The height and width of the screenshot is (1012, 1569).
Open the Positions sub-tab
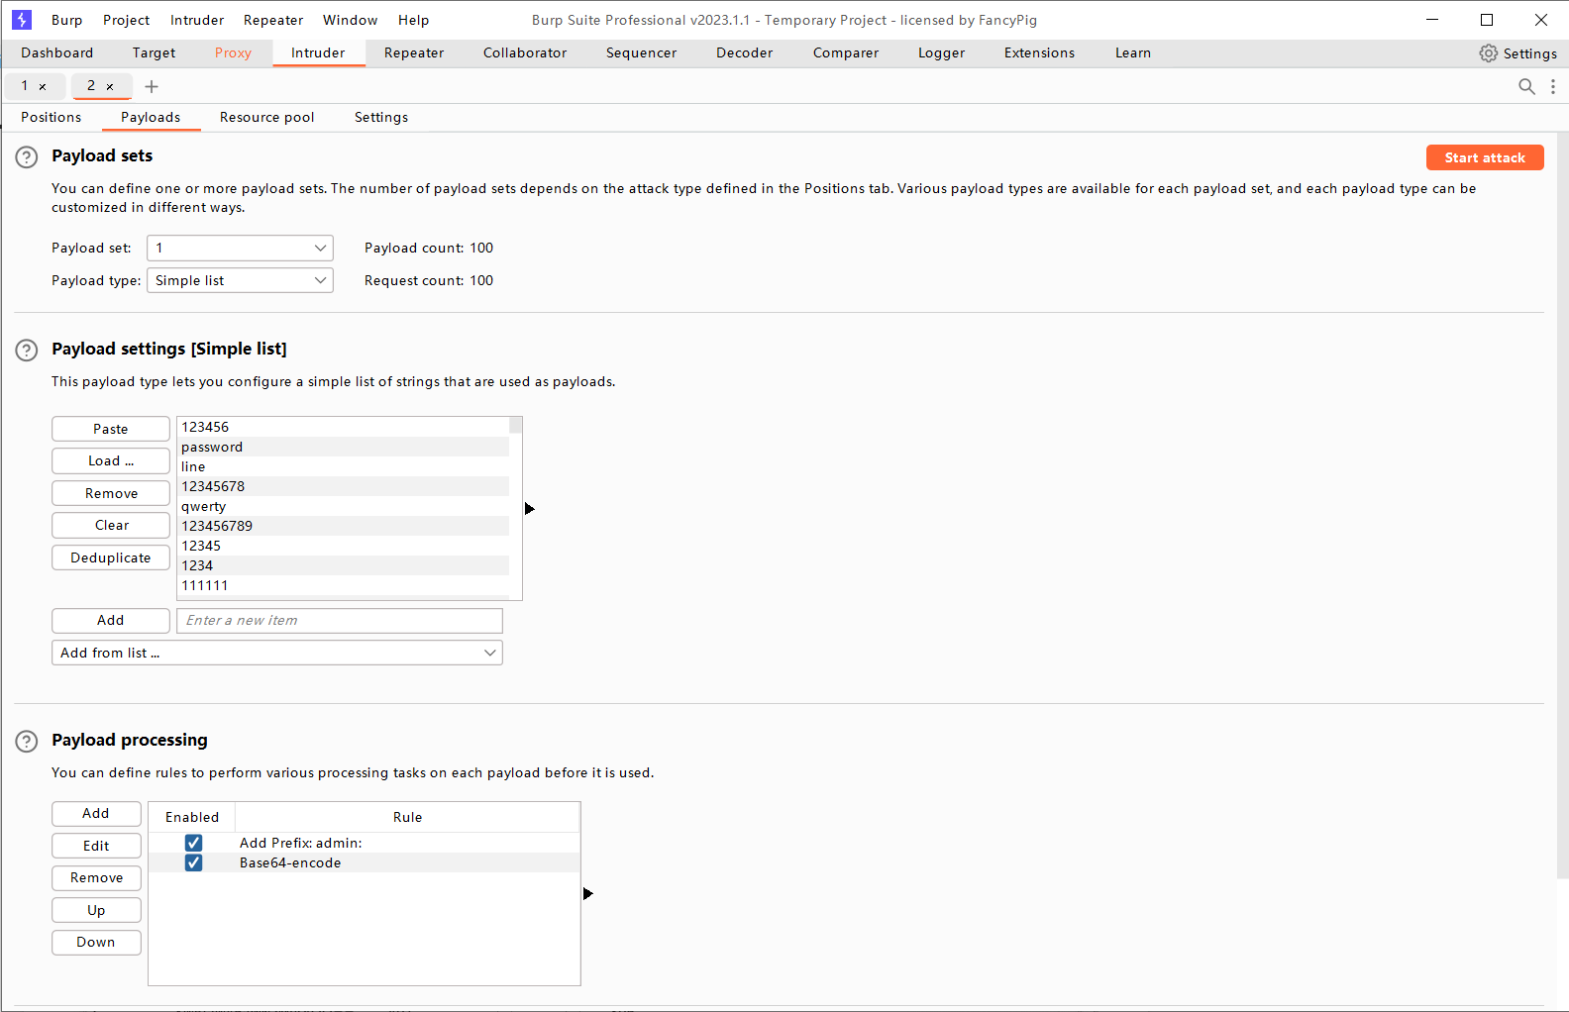coord(52,118)
